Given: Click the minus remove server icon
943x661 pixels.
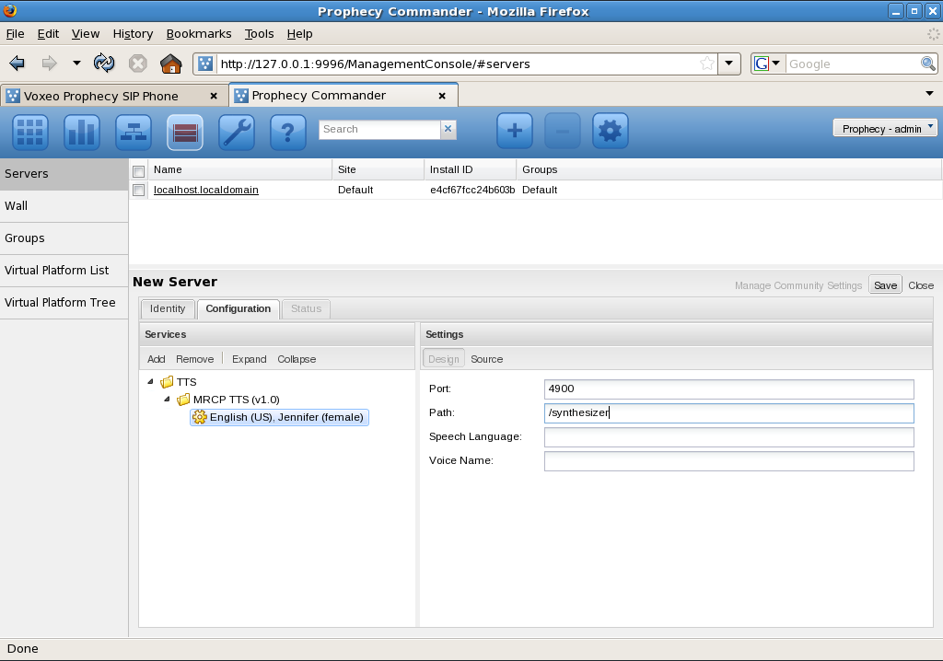Looking at the screenshot, I should pyautogui.click(x=563, y=131).
